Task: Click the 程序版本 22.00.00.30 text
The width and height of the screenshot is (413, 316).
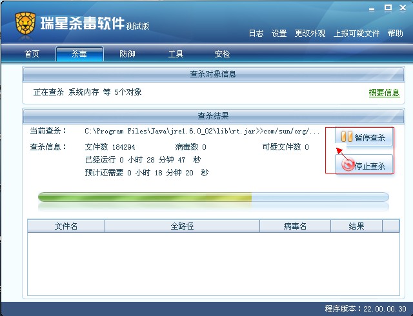Action: pyautogui.click(x=366, y=309)
